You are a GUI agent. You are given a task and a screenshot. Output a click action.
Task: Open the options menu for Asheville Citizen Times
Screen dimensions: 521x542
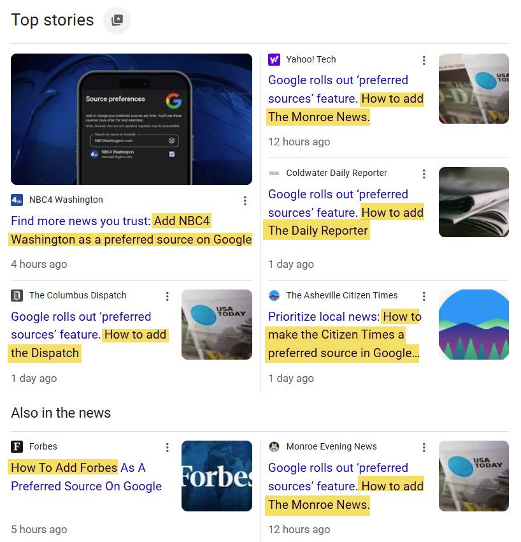(x=424, y=297)
